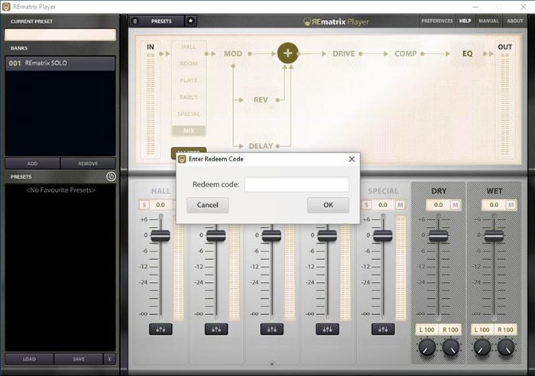Viewport: 535px width, 376px height.
Task: Select the DELAY module
Action: point(261,146)
